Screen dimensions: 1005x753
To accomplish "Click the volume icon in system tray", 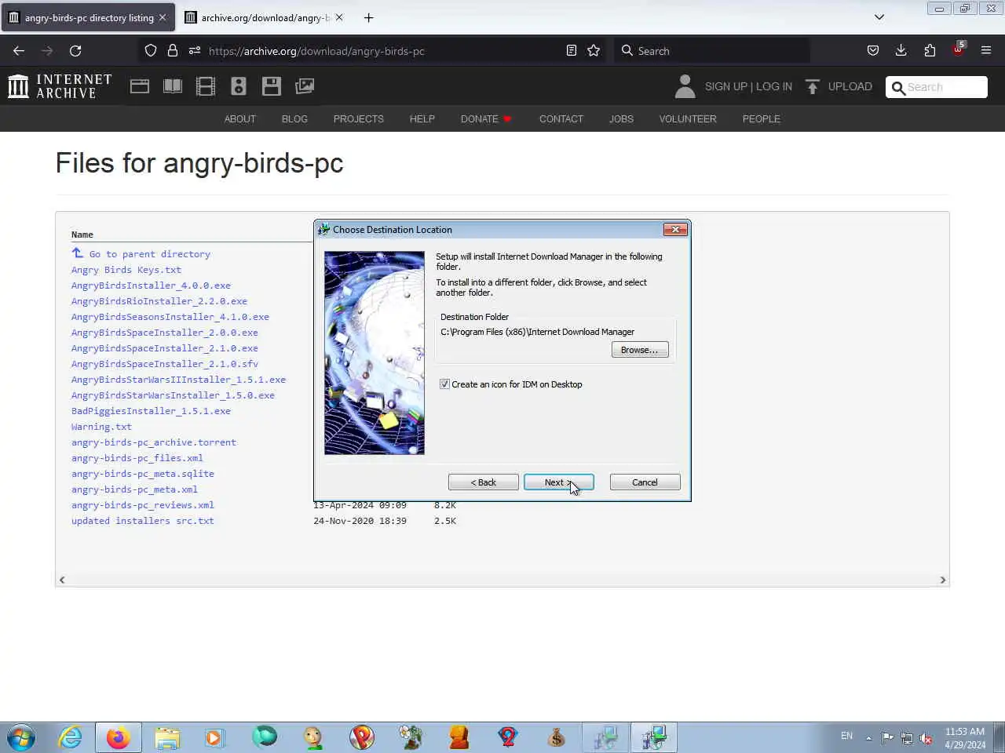I will pos(926,737).
